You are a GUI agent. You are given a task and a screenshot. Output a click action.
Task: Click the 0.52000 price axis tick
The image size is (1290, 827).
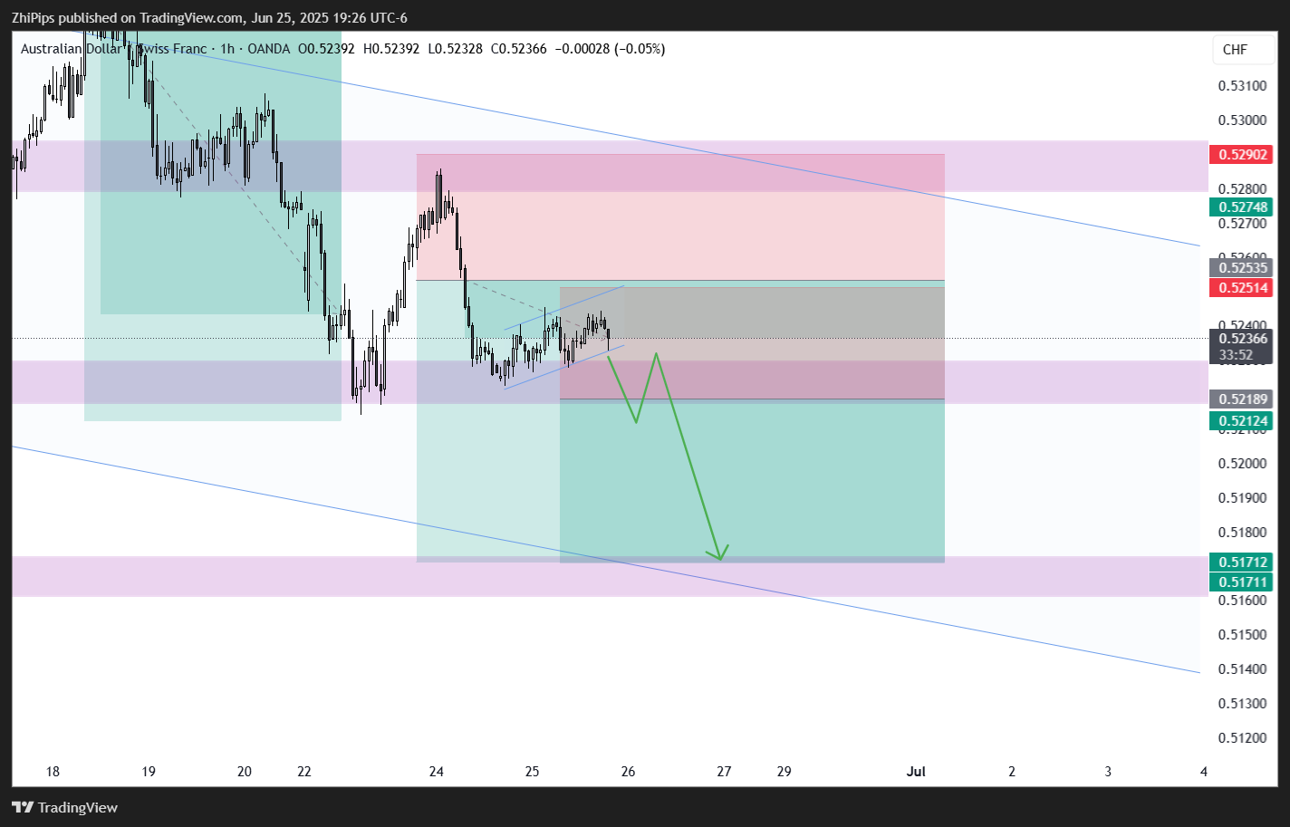[x=1242, y=464]
